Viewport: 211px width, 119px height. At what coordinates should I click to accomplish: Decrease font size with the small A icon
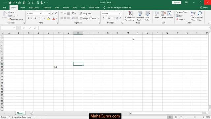(56, 13)
